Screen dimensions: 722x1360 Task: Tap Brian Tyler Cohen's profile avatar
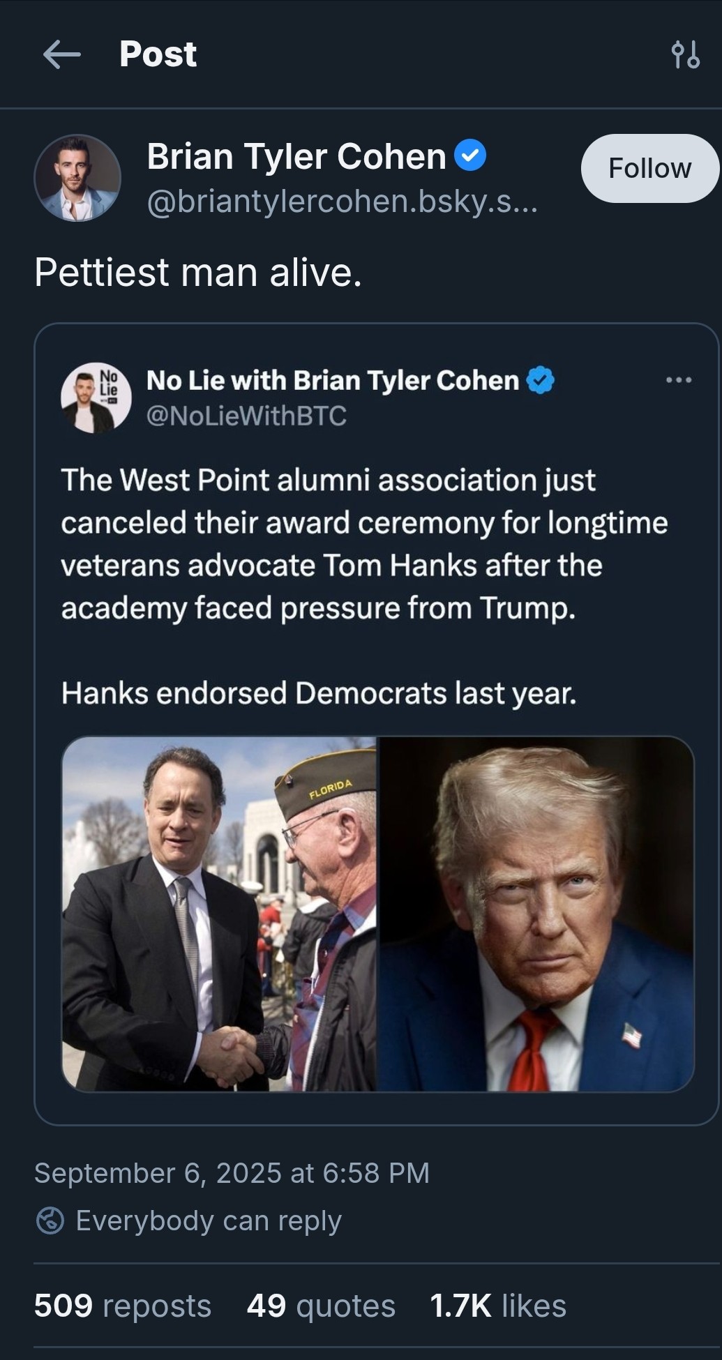(x=77, y=178)
